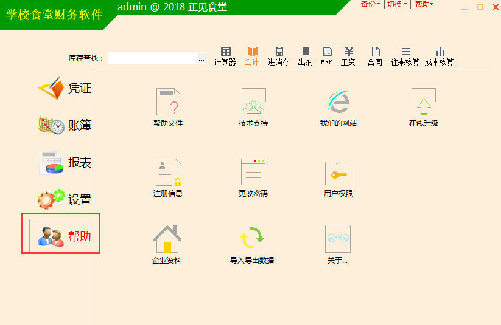Click the 库存查找 search input field
This screenshot has height=325, width=501.
tap(153, 58)
